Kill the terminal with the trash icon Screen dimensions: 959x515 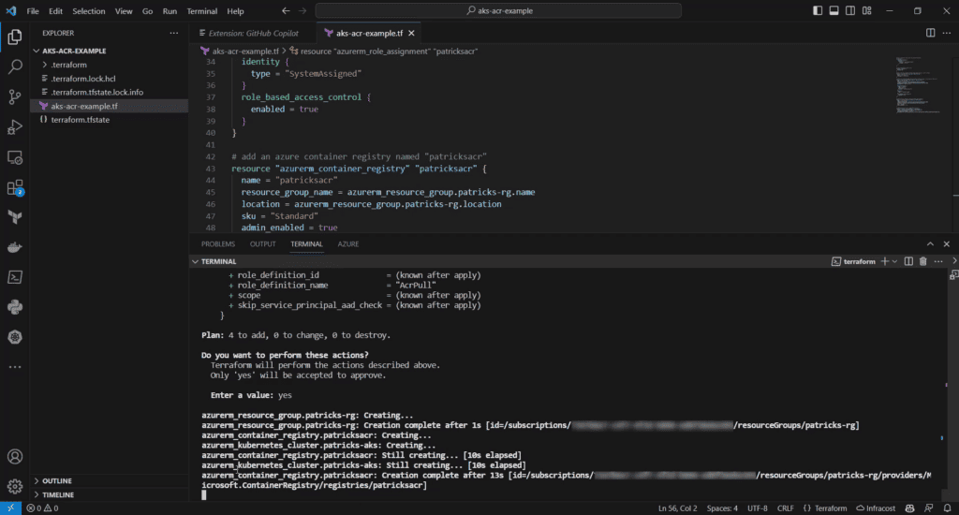click(x=922, y=261)
